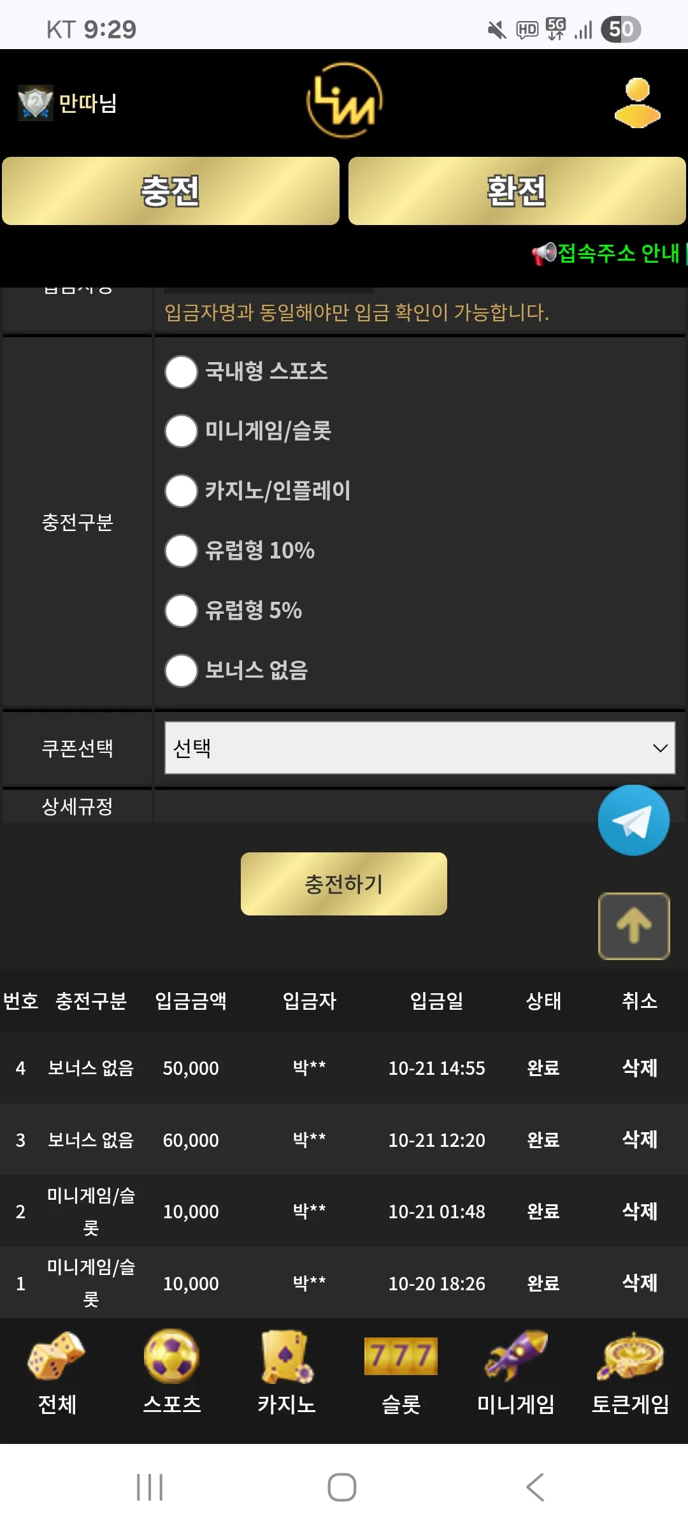Open the 토큰게임 roulette icon
The width and height of the screenshot is (688, 1530).
point(630,1356)
